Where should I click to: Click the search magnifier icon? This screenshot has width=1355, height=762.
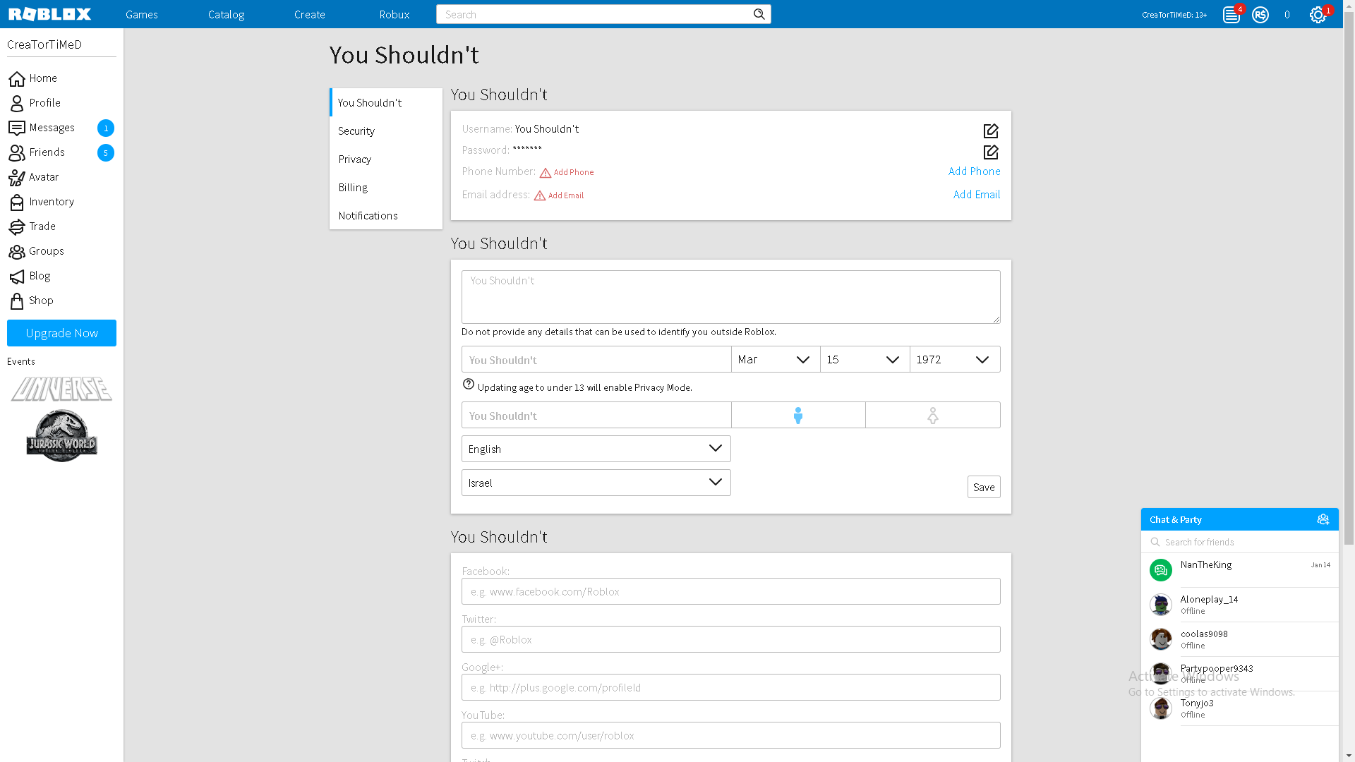pyautogui.click(x=759, y=14)
